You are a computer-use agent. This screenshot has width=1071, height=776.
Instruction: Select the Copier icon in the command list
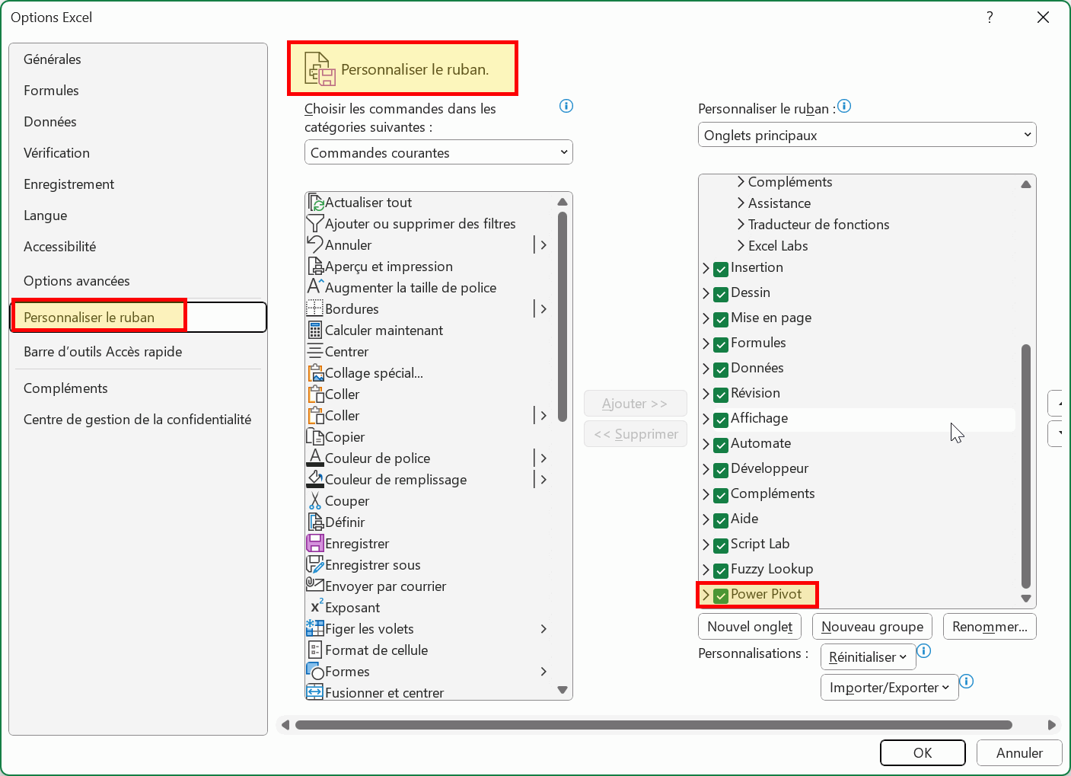pos(315,437)
